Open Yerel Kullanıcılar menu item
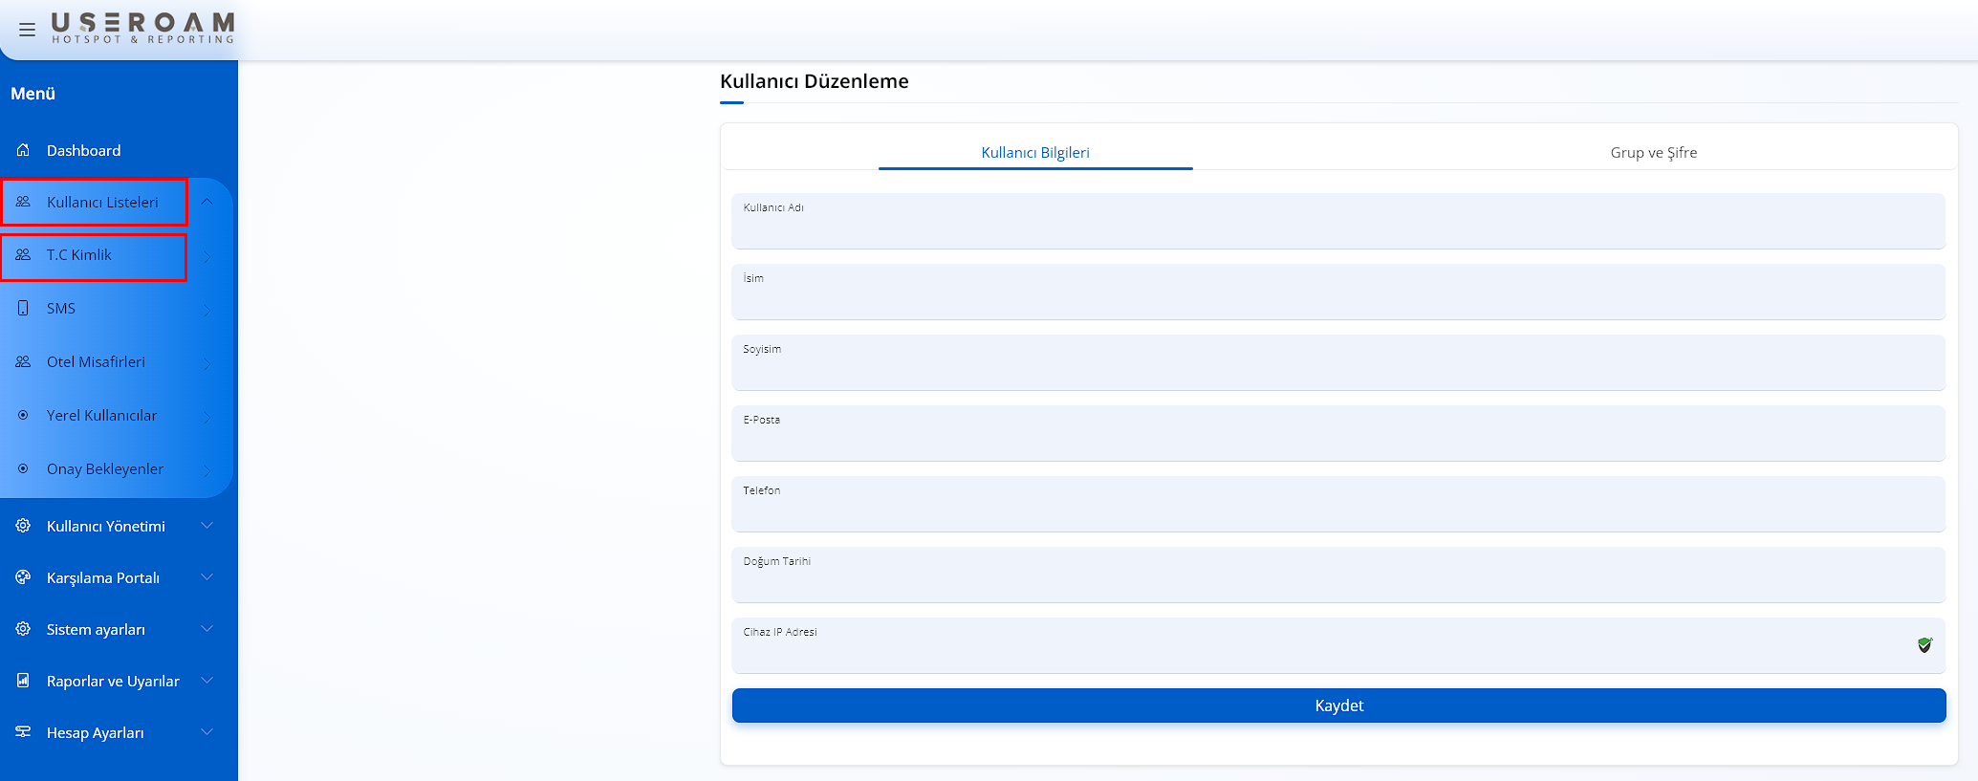 (x=101, y=415)
